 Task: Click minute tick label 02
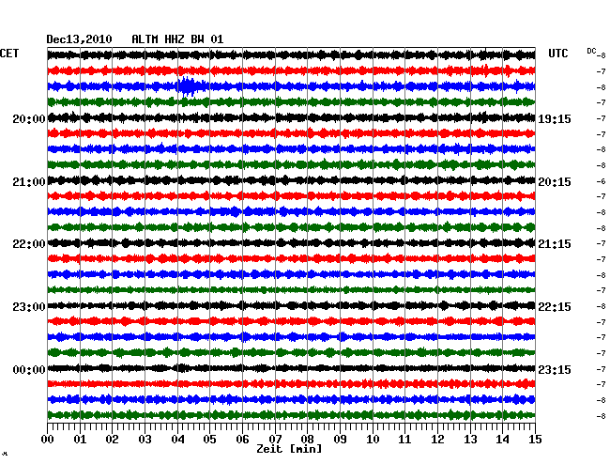112,440
